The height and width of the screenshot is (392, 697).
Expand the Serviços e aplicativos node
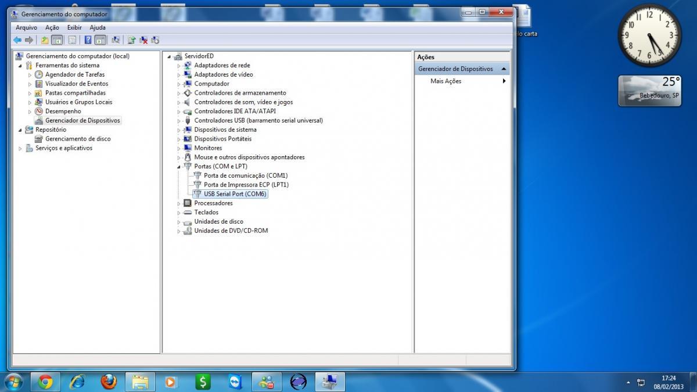[20, 149]
